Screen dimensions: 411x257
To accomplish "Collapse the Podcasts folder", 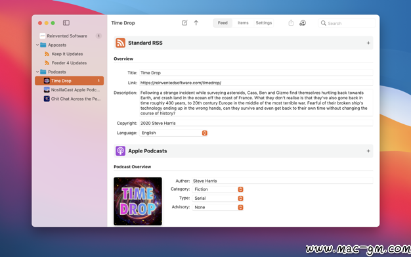I will point(37,72).
